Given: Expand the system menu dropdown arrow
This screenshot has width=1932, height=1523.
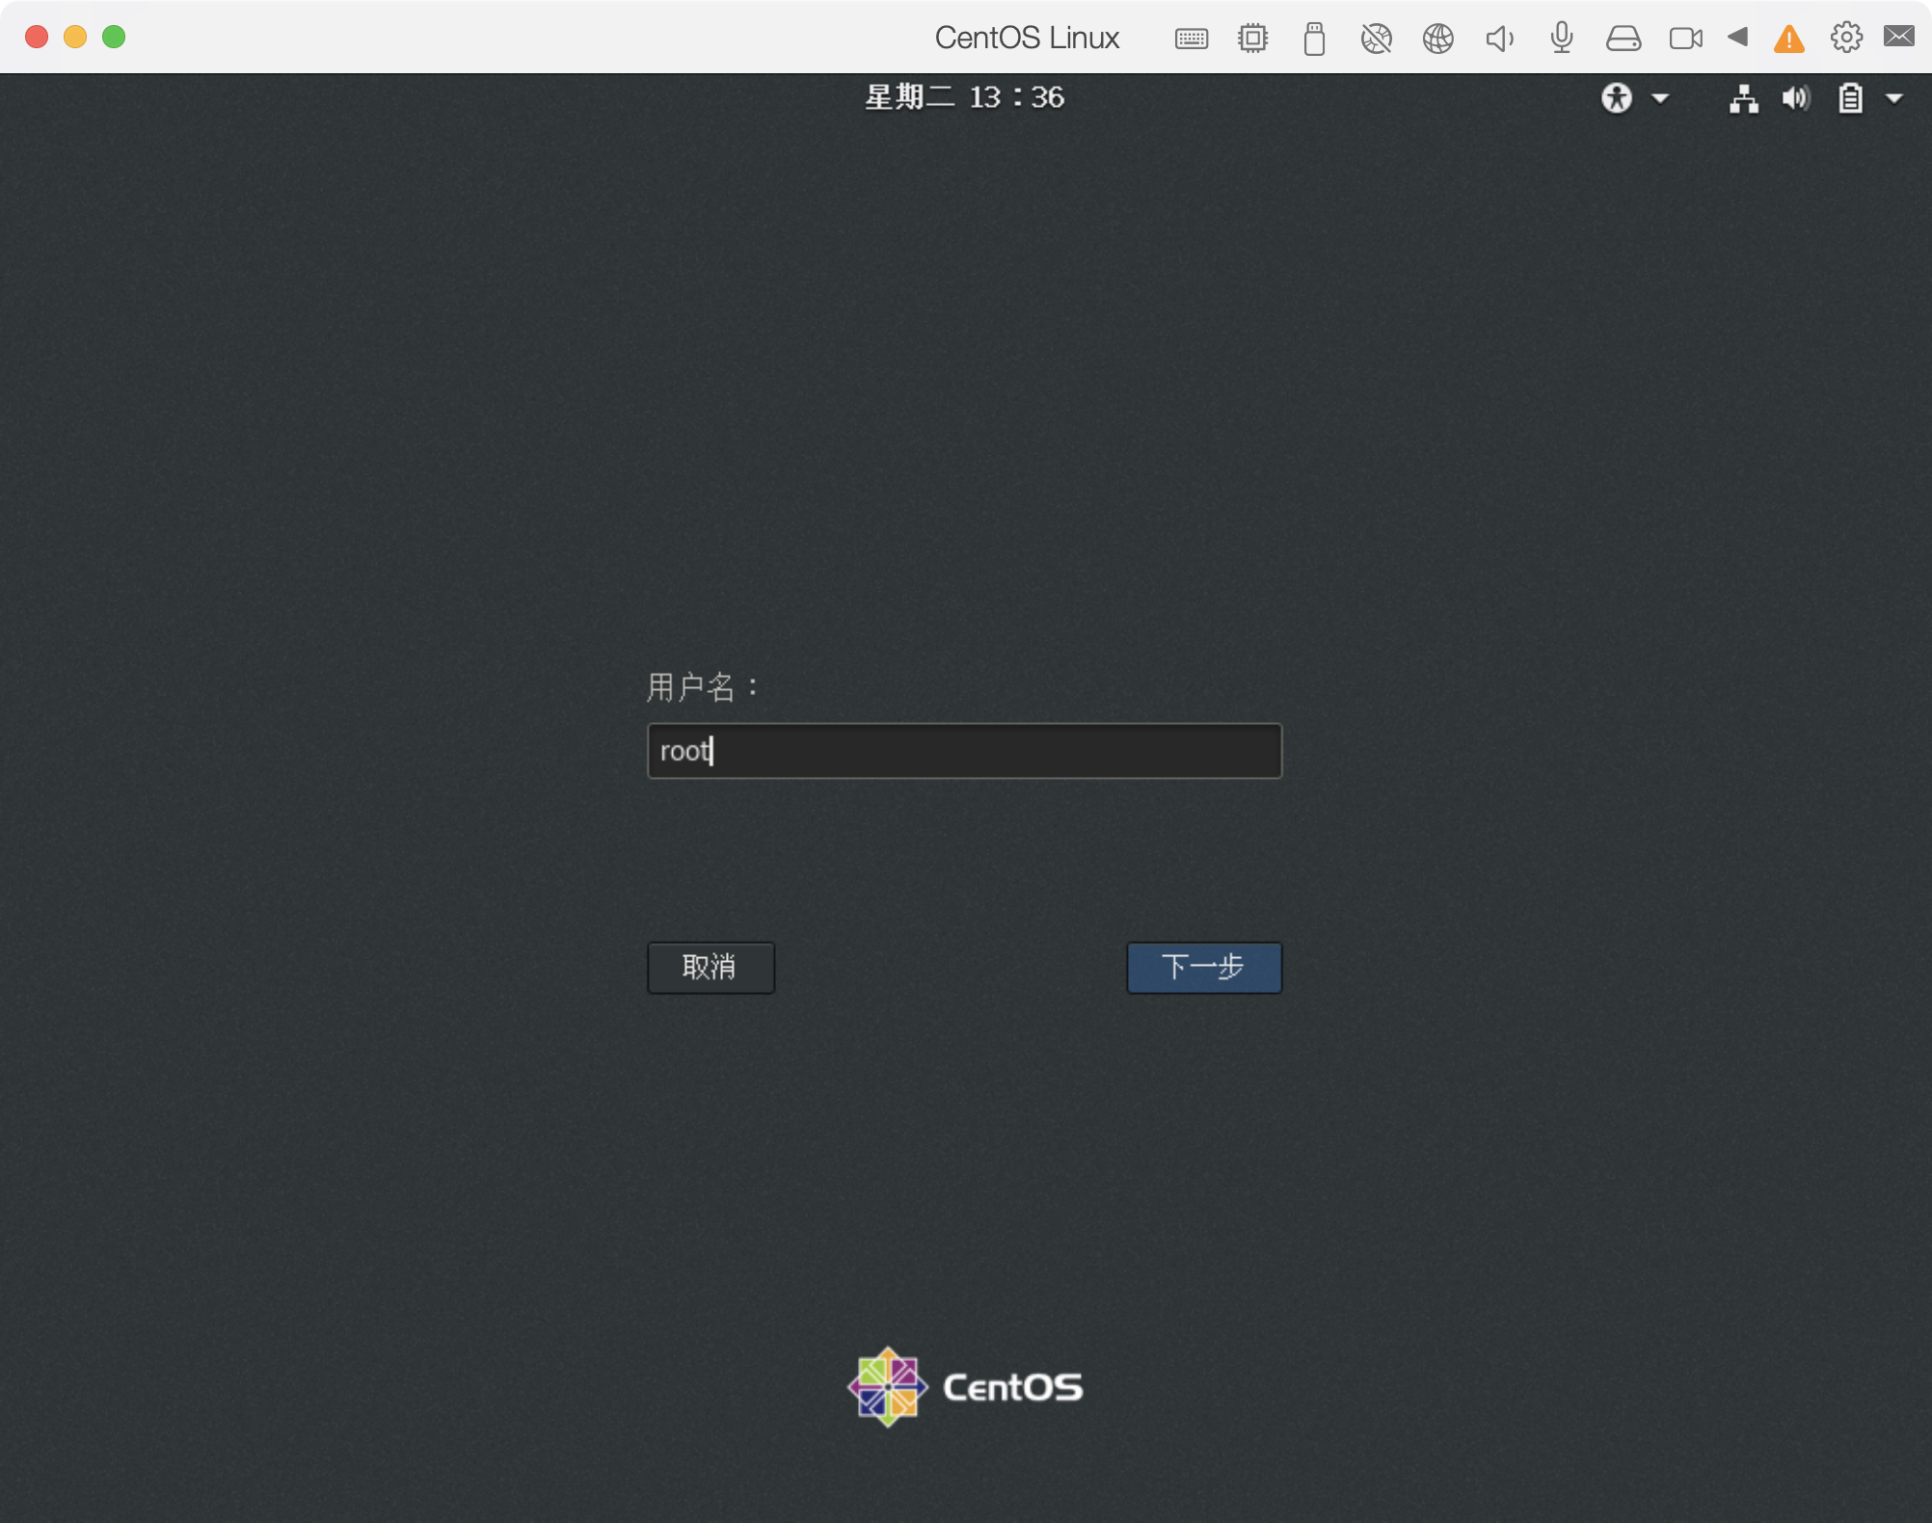Looking at the screenshot, I should click(x=1894, y=98).
